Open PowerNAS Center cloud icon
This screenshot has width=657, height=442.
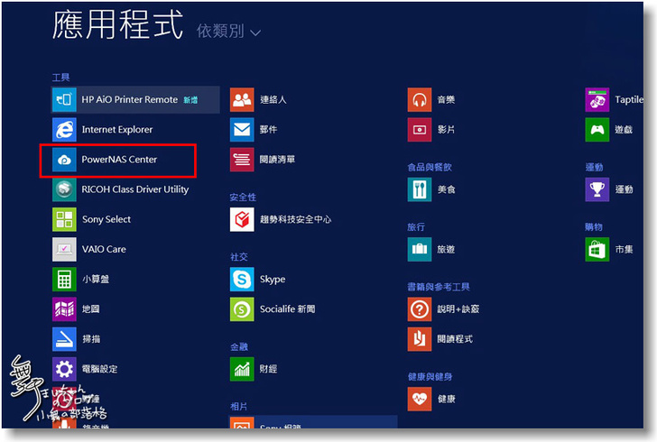(64, 160)
